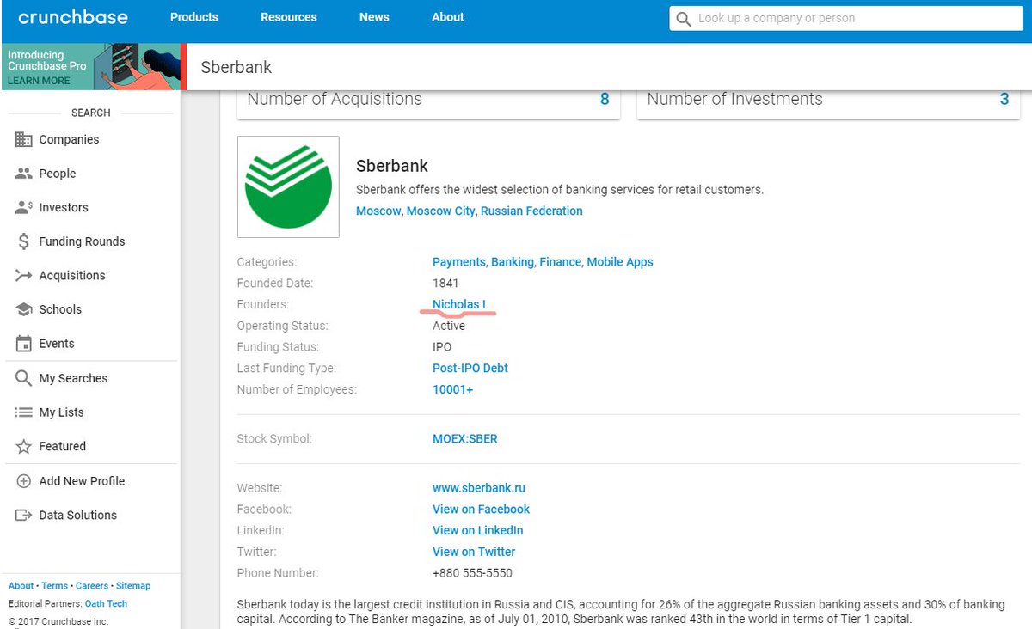Click the number of acquisitions value 8
The width and height of the screenshot is (1032, 629).
[x=605, y=99]
